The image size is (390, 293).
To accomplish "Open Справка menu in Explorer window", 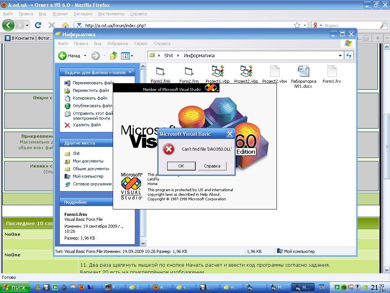I will pos(162,43).
